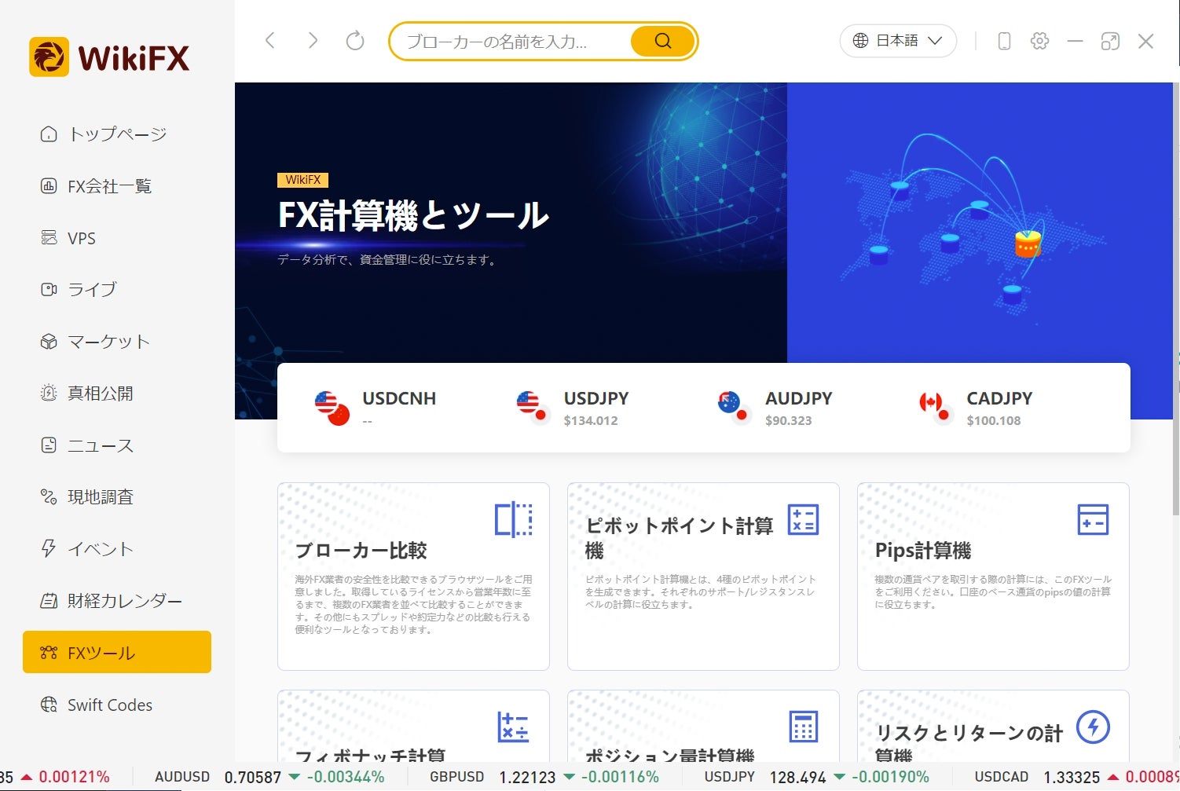Viewport: 1180px width, 791px height.
Task: Select 現地調査 in sidebar
Action: [x=117, y=497]
